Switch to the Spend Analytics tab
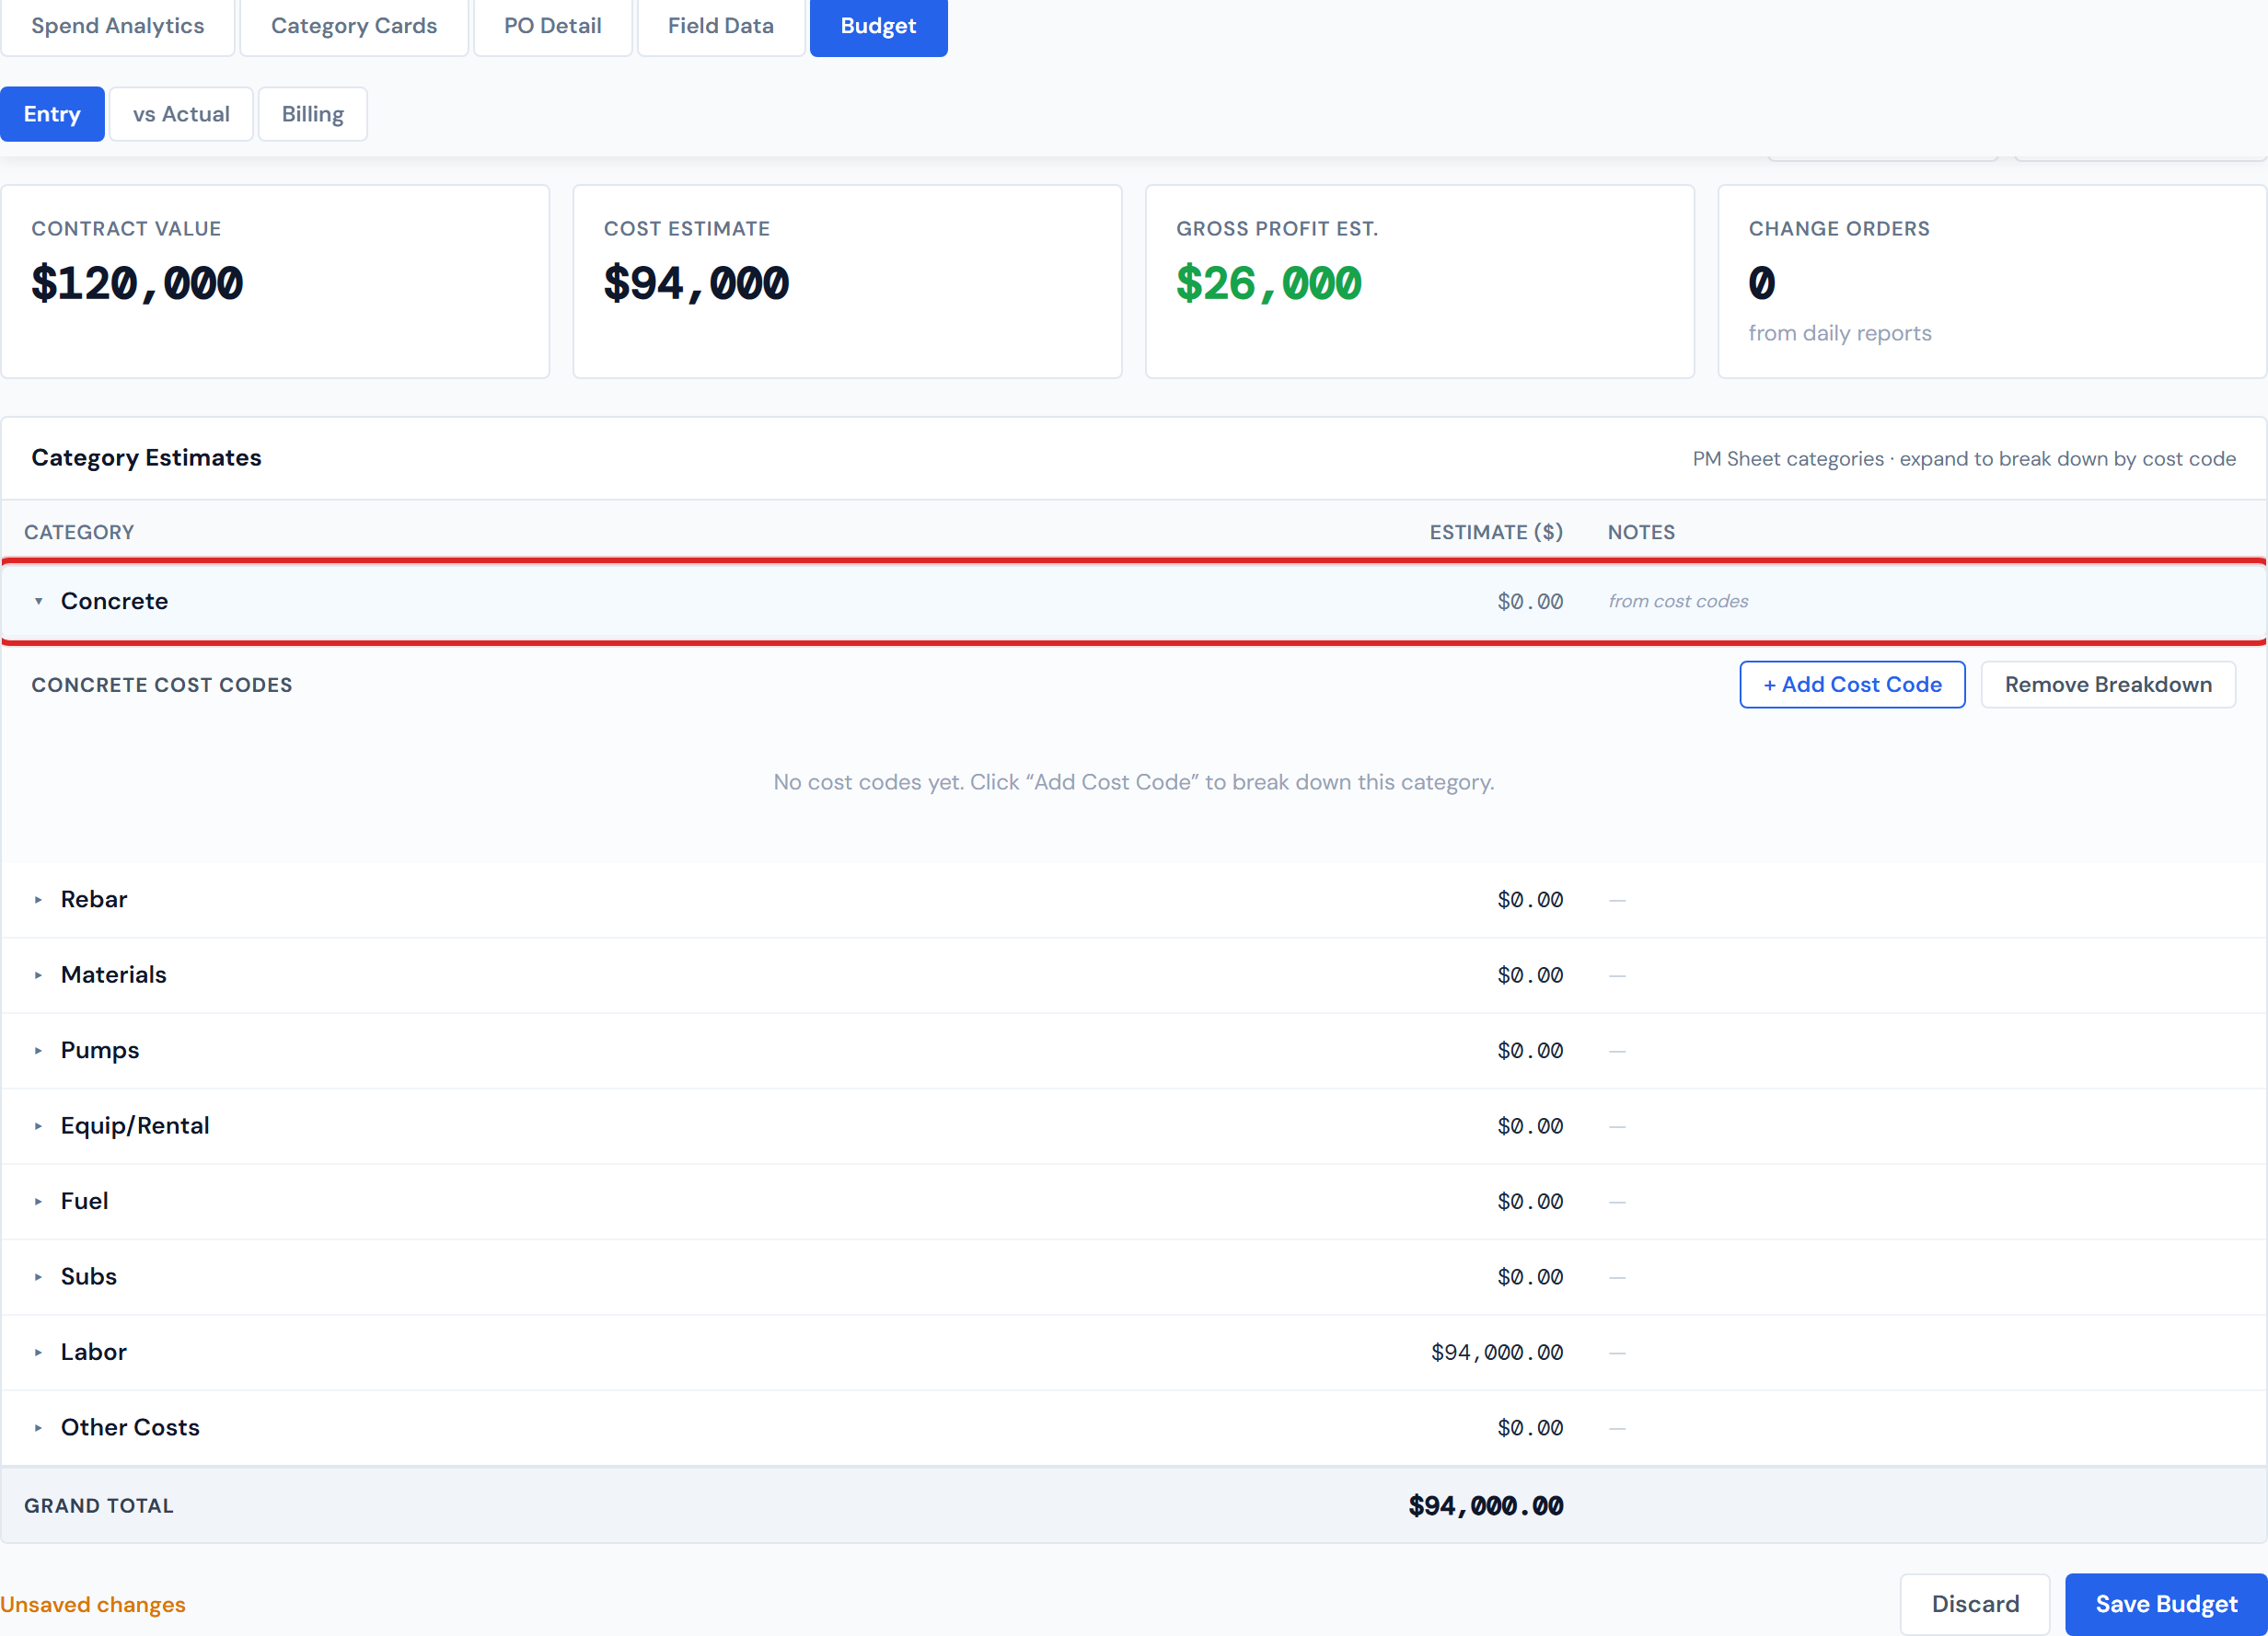 pyautogui.click(x=117, y=26)
